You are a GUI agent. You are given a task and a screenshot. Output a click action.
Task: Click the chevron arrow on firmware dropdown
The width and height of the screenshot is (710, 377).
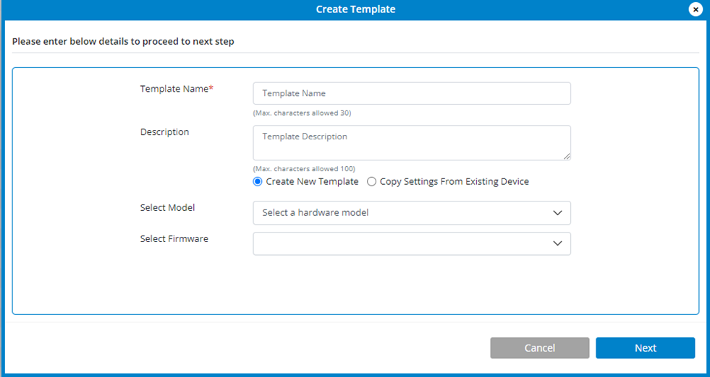click(x=557, y=243)
